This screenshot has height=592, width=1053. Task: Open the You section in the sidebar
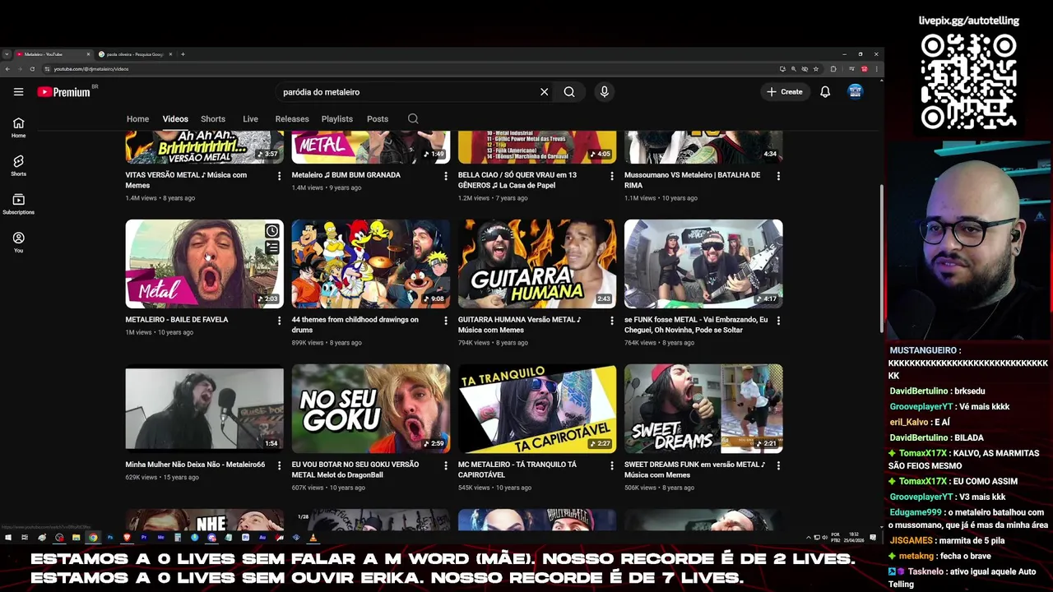click(x=18, y=242)
